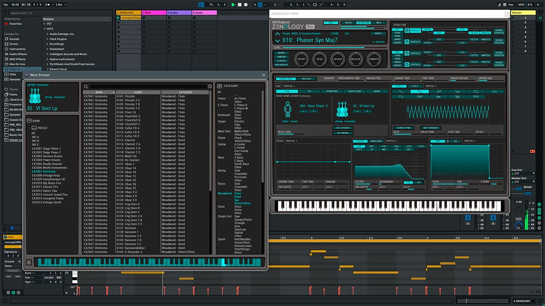Click the Tap tempo button

(5, 5)
